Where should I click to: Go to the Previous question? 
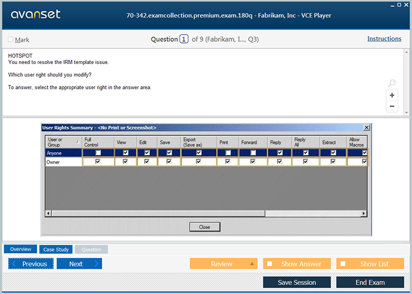pos(31,263)
